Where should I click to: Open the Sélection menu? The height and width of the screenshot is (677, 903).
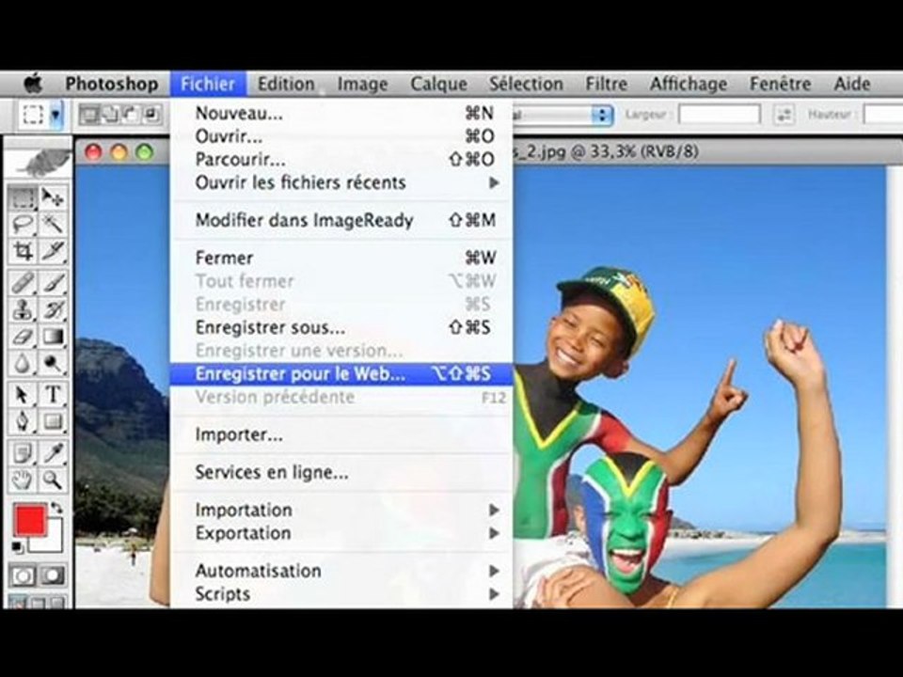click(x=526, y=84)
